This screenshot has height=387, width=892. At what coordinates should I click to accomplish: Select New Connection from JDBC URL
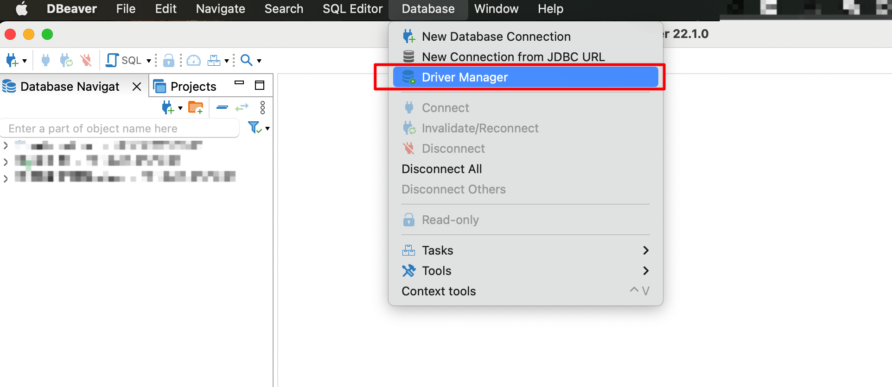[x=525, y=57]
